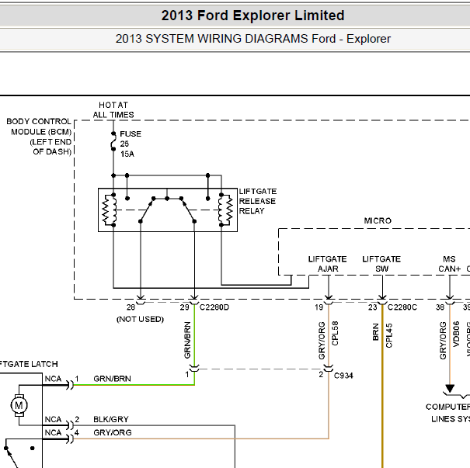470x468 pixels.
Task: Click the "HOT AT ALL TIMES" label
Action: coord(113,110)
